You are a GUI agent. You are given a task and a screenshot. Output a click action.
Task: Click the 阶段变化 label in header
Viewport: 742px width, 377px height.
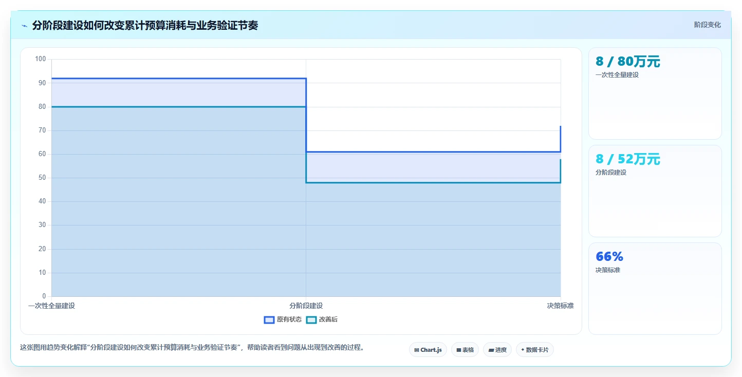click(x=708, y=25)
